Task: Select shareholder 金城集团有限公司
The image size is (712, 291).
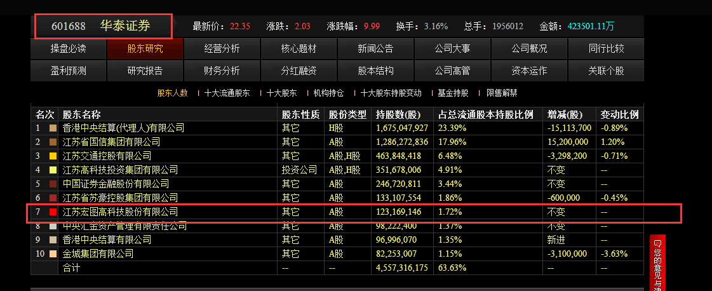Action: (98, 254)
